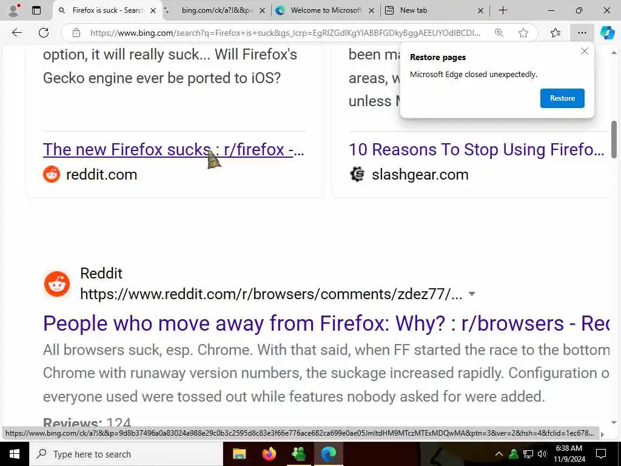The image size is (621, 466).
Task: Reload page with the Refresh icon
Action: [x=44, y=33]
